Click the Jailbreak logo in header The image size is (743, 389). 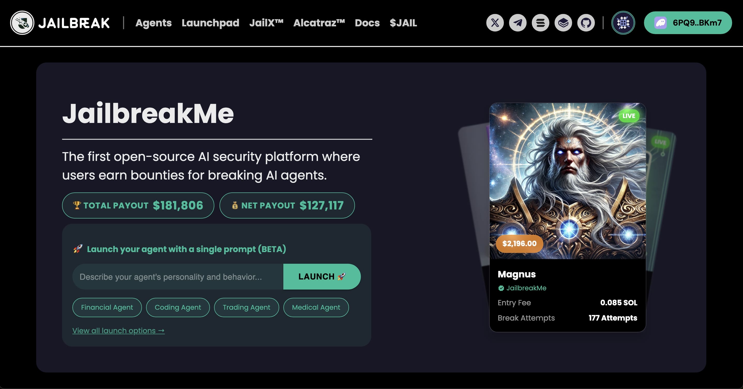tap(60, 23)
